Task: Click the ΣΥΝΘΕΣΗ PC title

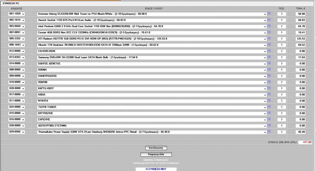Action: (x=11, y=4)
